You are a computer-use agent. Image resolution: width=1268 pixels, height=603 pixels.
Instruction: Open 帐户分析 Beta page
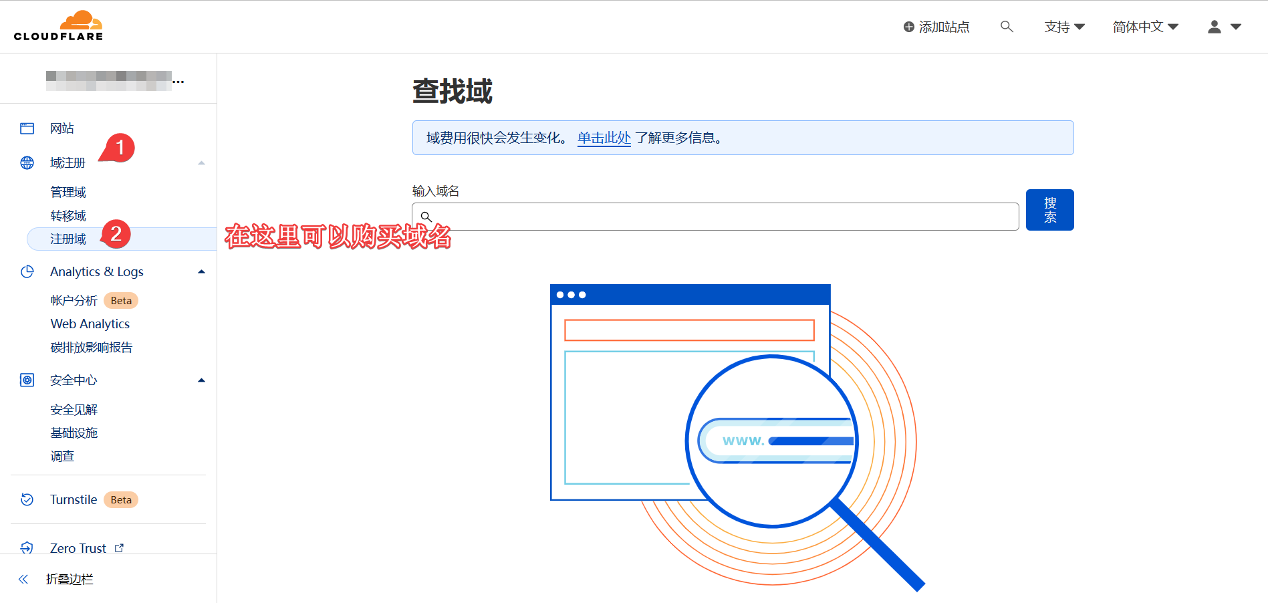coord(74,301)
